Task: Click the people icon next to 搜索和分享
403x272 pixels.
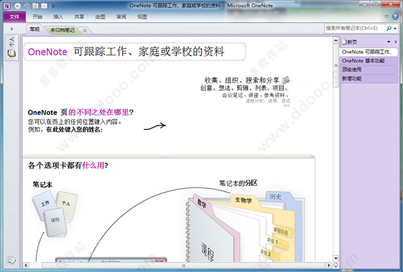Action: [x=285, y=80]
